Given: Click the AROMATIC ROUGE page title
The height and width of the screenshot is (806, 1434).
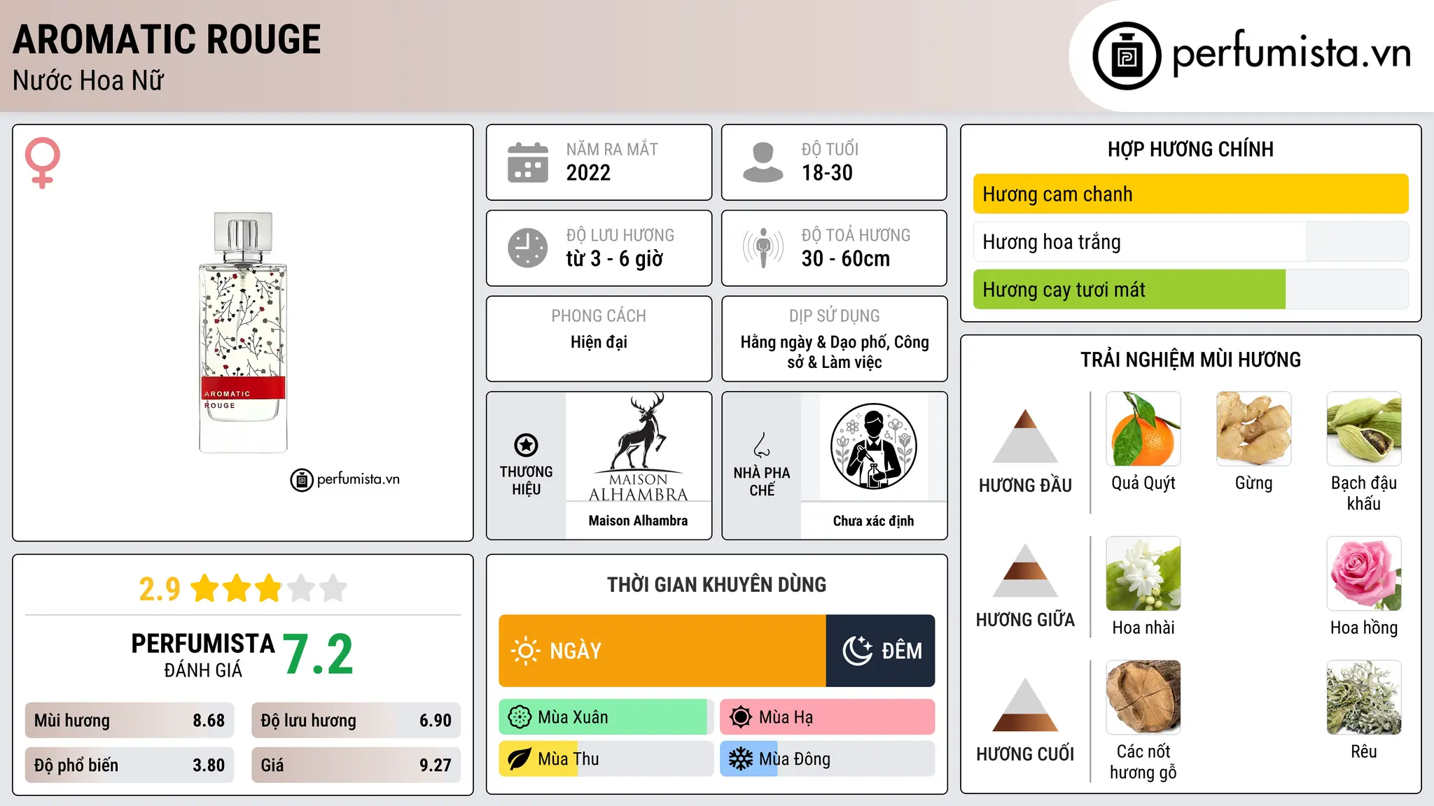Looking at the screenshot, I should point(167,39).
